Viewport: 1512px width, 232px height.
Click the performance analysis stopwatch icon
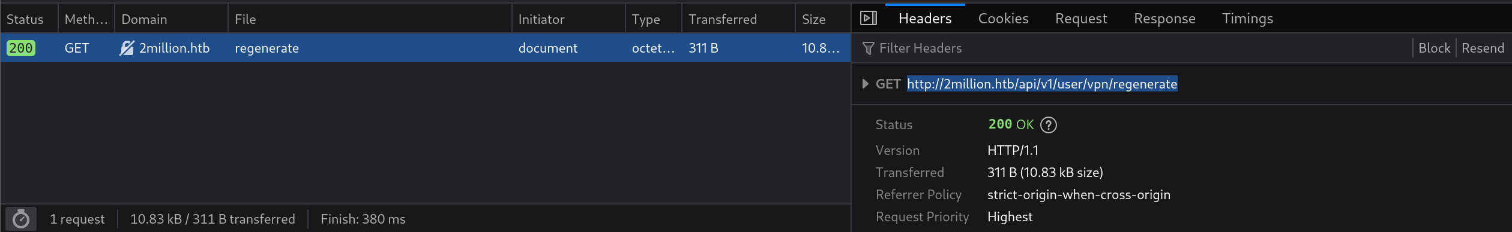pos(21,219)
